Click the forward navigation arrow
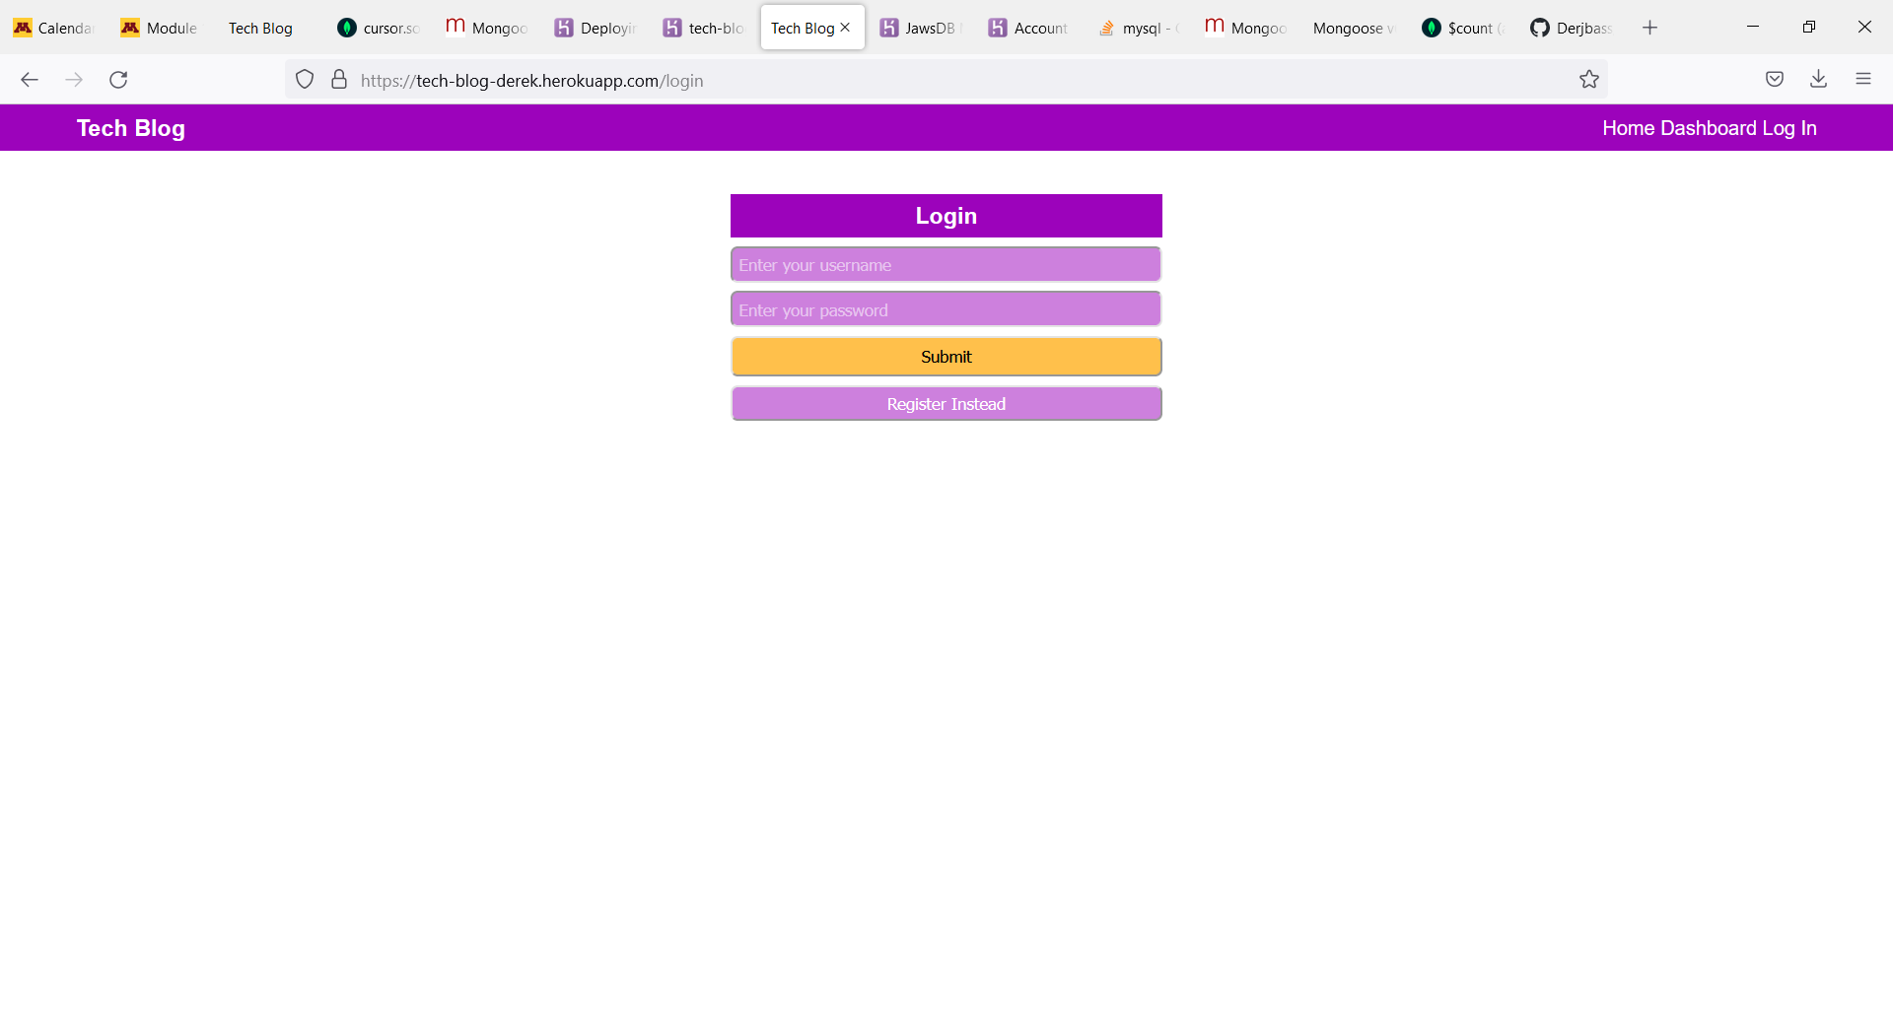The height and width of the screenshot is (1015, 1893). click(74, 80)
